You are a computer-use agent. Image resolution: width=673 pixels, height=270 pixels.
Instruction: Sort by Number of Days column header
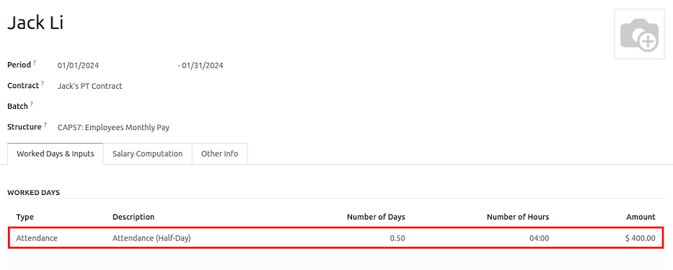coord(376,217)
